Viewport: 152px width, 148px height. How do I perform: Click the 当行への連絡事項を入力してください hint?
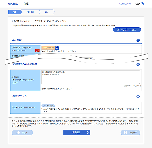coord(57,89)
